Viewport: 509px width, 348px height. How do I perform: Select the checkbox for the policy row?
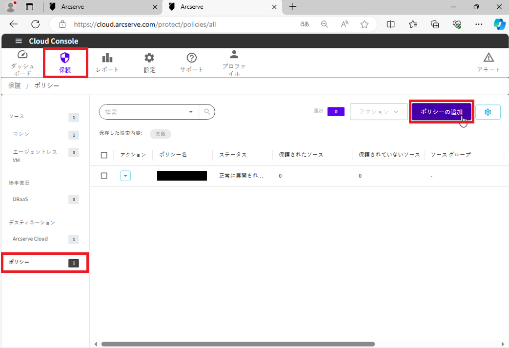click(104, 176)
